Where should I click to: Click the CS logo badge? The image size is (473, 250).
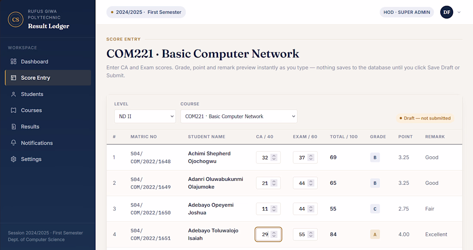click(15, 20)
